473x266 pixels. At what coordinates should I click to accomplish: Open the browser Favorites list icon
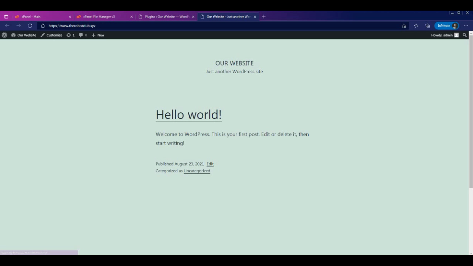coord(416,26)
